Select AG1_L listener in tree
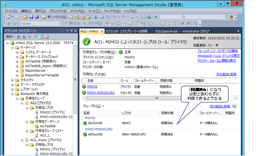271x156 pixels. pyautogui.click(x=45, y=135)
